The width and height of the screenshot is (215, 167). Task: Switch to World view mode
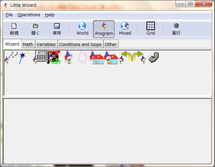pos(82,29)
